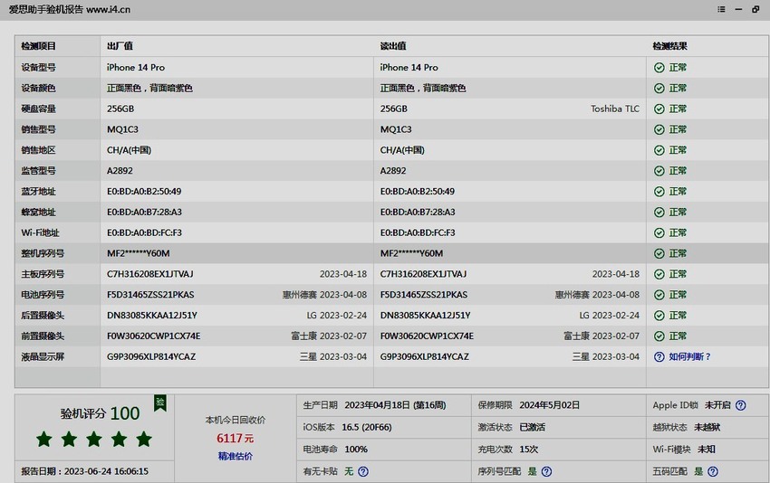Screen dimensions: 770x483
Task: Click the report date 2023-06-24 16:06:15
Action: click(106, 471)
